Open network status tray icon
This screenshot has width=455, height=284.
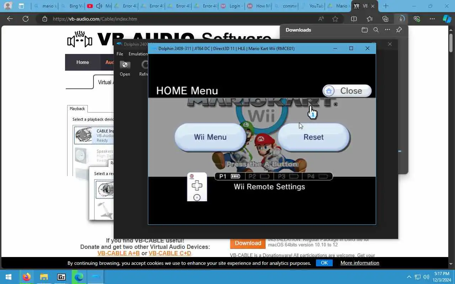click(418, 277)
